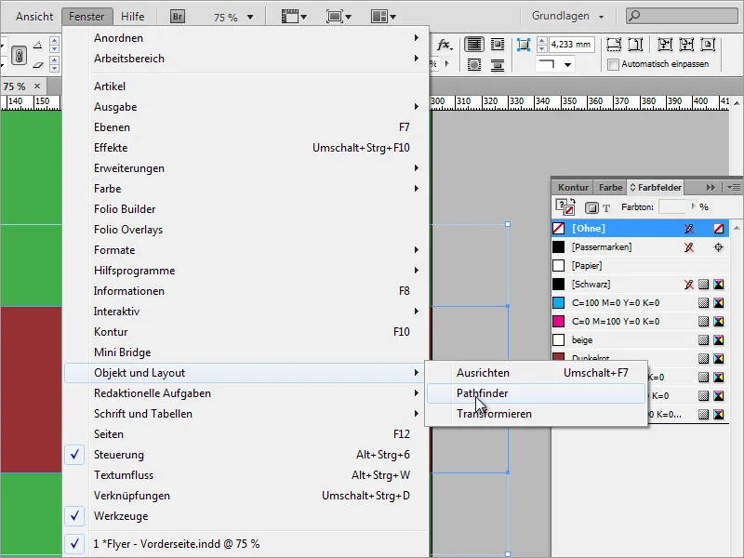
Task: Select the beige swatch
Action: click(x=640, y=339)
